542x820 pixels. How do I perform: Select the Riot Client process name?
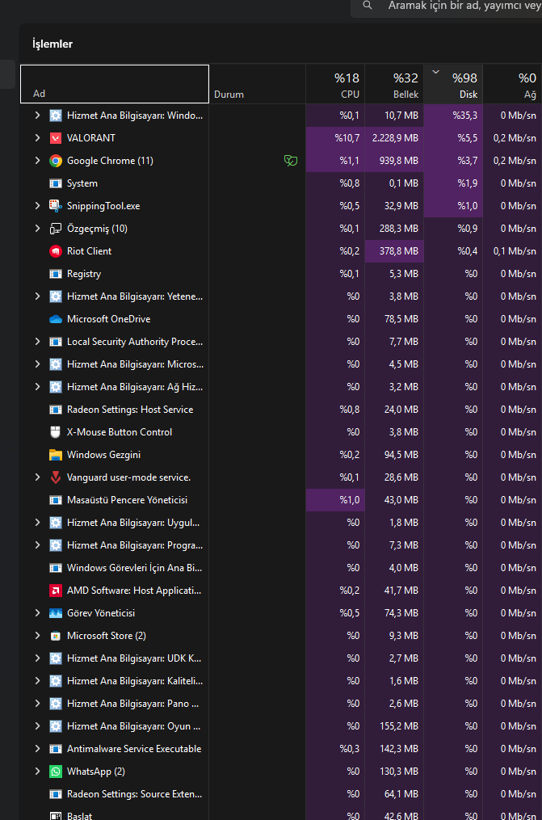coord(90,251)
